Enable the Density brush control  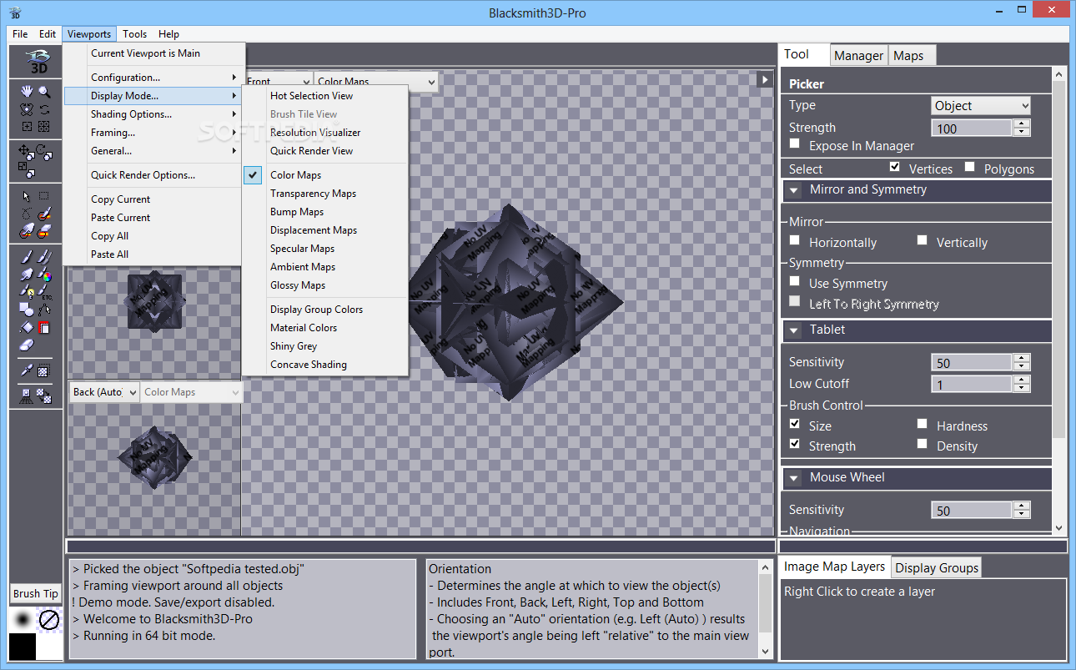(x=922, y=444)
